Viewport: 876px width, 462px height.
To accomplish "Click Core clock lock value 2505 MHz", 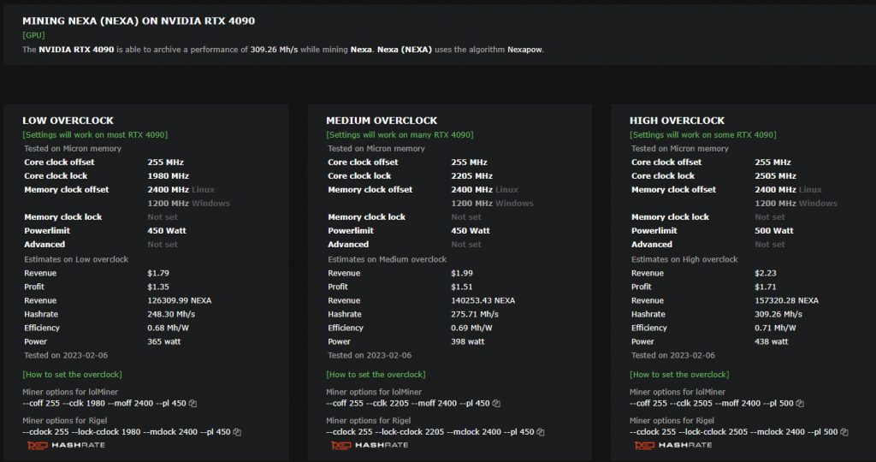I will (775, 175).
